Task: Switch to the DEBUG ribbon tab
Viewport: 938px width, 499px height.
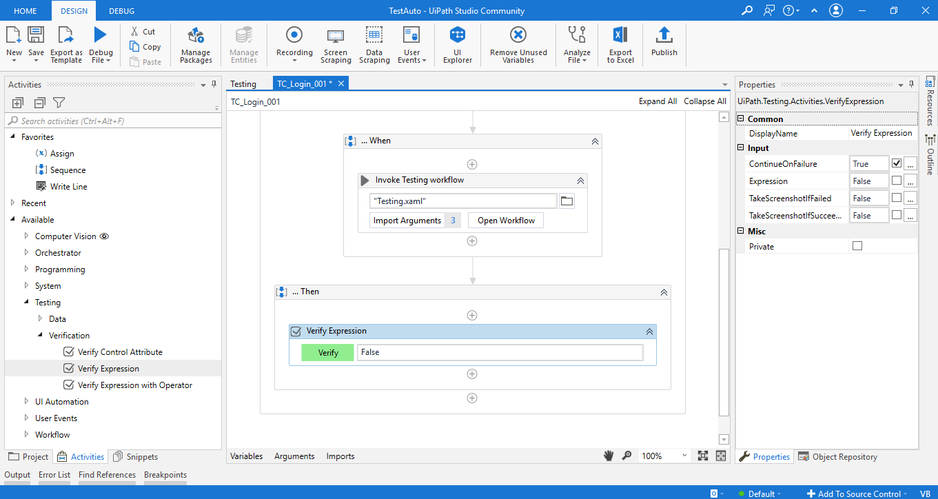Action: [121, 11]
